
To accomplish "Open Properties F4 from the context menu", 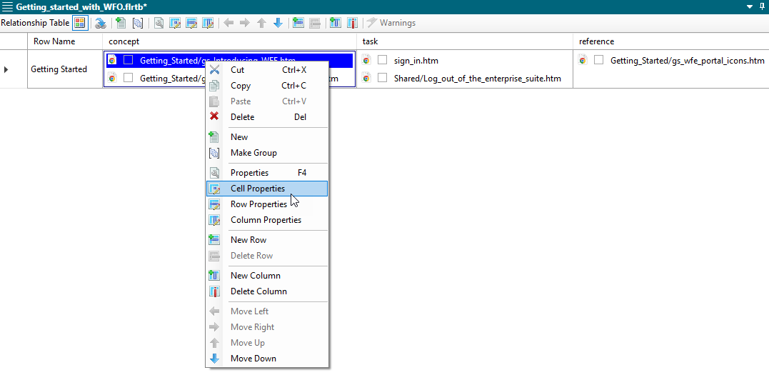I will [x=267, y=173].
